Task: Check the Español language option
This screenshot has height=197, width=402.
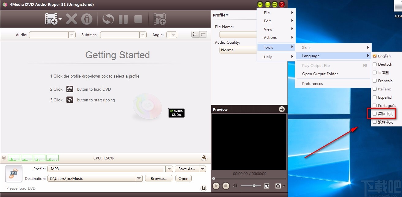Action: pos(374,97)
